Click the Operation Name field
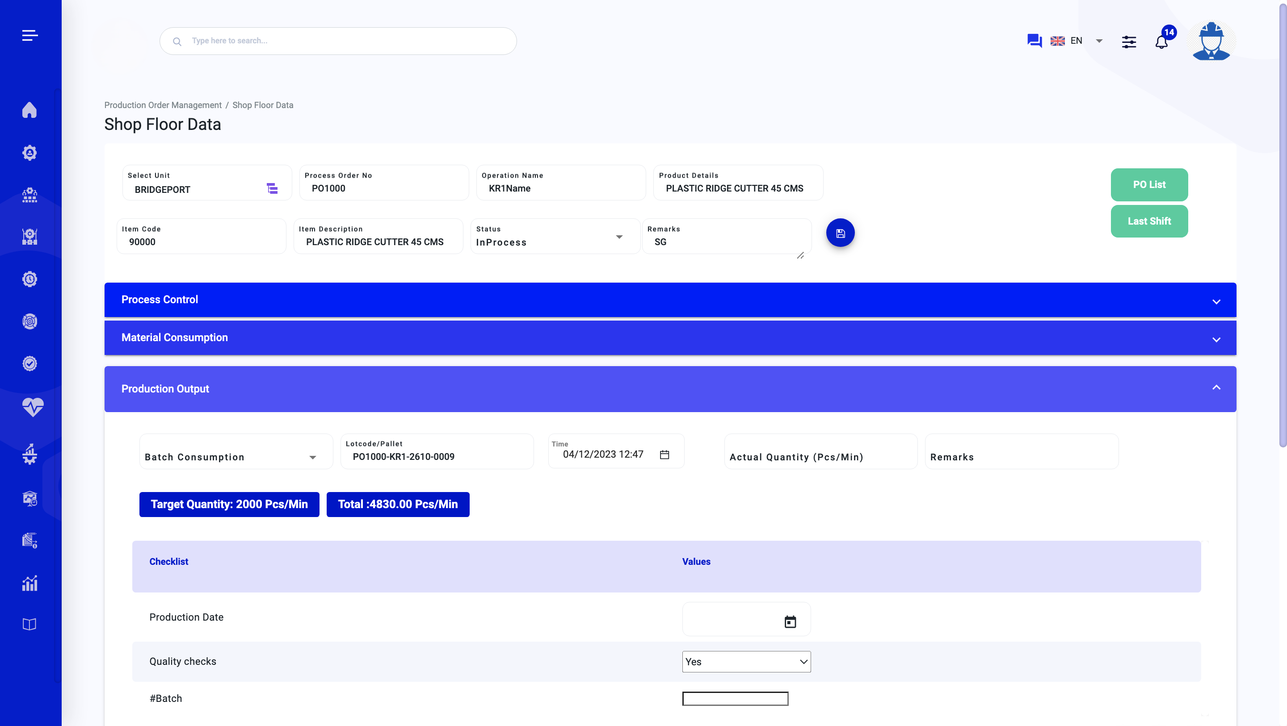The height and width of the screenshot is (726, 1287). pyautogui.click(x=560, y=183)
